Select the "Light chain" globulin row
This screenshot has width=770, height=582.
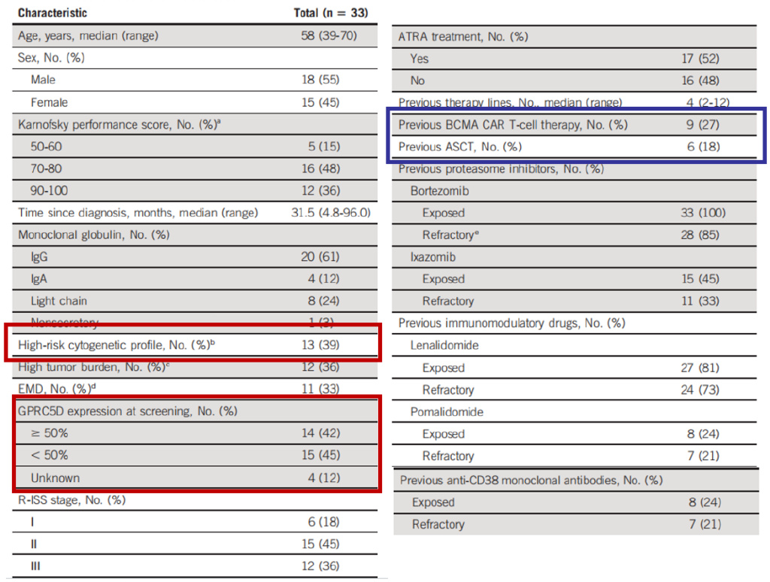[59, 301]
